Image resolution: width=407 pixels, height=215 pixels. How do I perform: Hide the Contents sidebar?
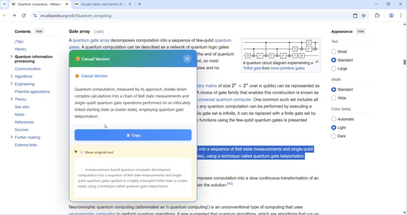(39, 31)
